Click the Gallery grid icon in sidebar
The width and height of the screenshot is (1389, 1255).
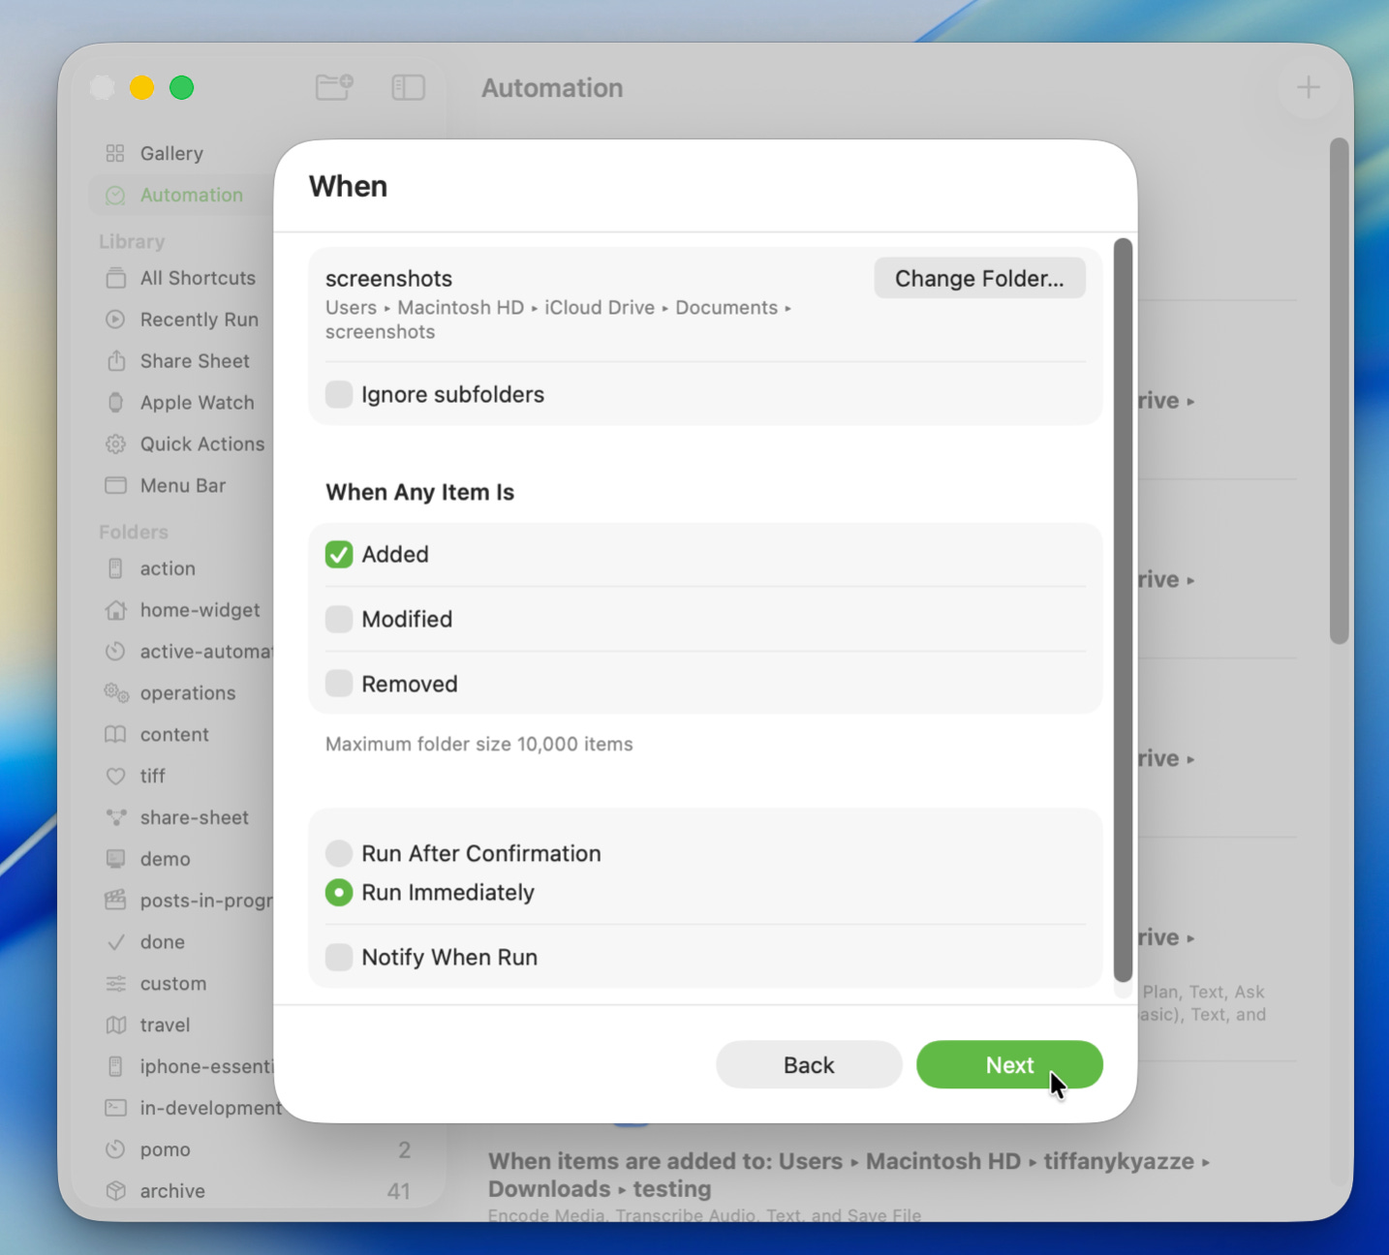coord(115,153)
